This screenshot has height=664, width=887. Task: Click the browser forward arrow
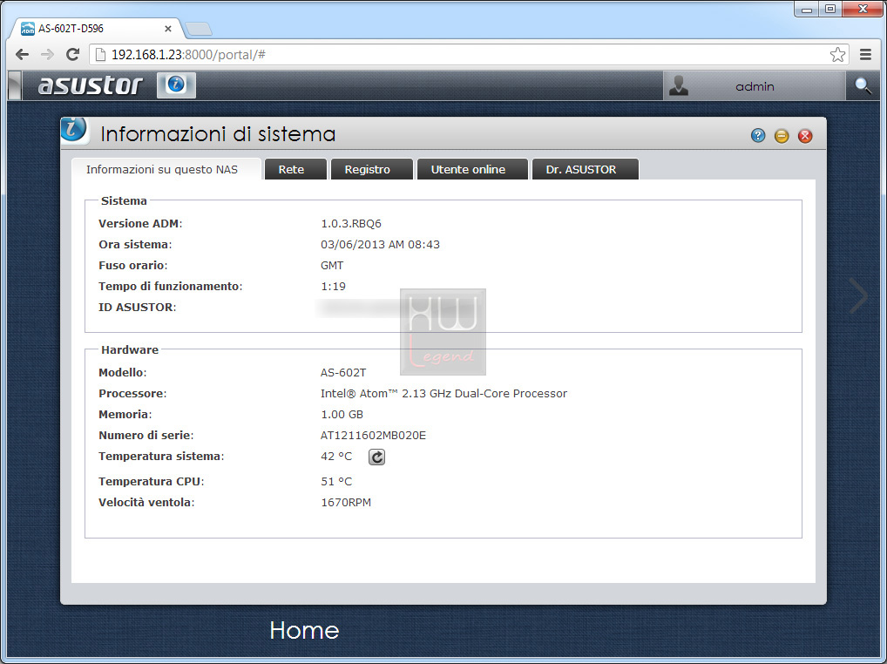tap(48, 55)
